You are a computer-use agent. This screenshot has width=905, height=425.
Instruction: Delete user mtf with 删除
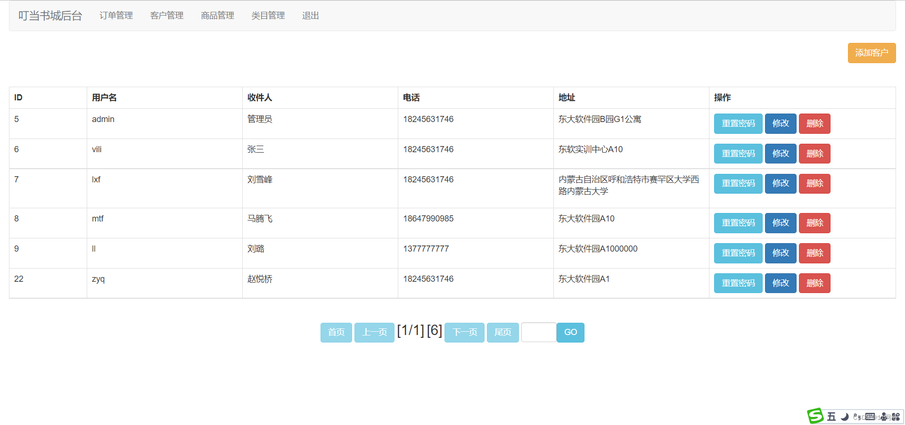[x=814, y=223]
